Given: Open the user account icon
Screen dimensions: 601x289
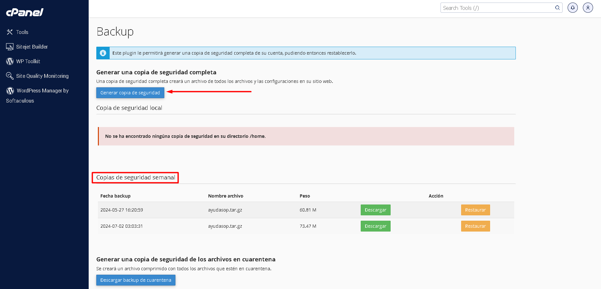Looking at the screenshot, I should click(588, 8).
